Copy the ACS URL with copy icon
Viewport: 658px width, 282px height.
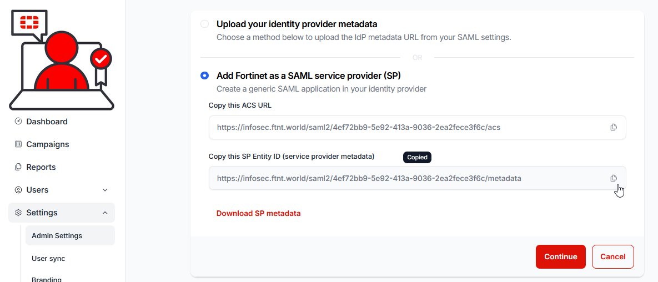click(x=614, y=127)
